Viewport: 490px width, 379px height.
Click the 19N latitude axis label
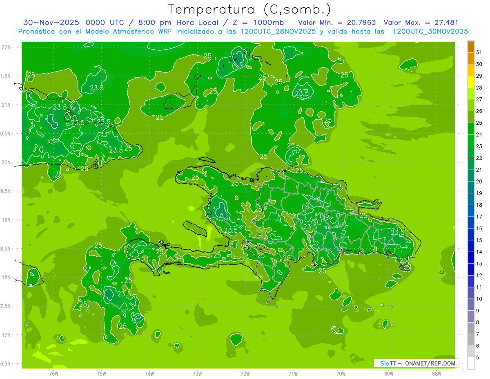6,220
